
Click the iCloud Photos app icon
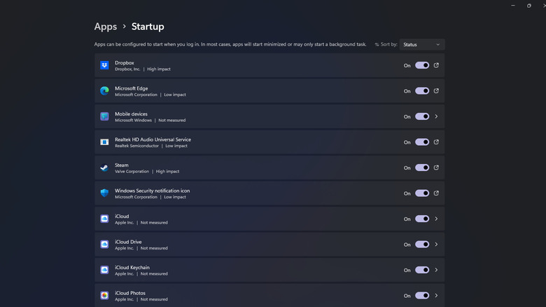click(x=104, y=296)
